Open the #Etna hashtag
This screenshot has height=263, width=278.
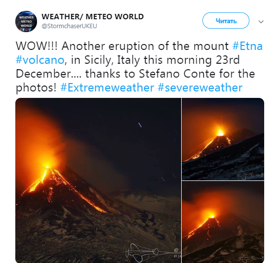[x=247, y=46]
